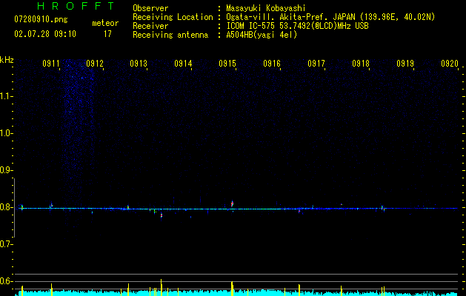Viewport: 466px width, 296px height.
Task: Click the 0915 time marker
Action: pyautogui.click(x=227, y=63)
